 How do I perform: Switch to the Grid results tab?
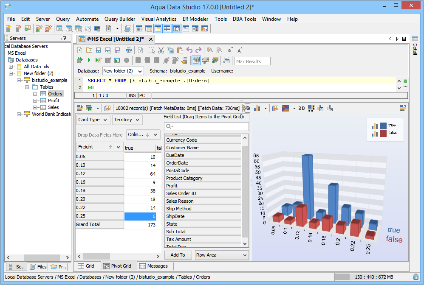87,266
